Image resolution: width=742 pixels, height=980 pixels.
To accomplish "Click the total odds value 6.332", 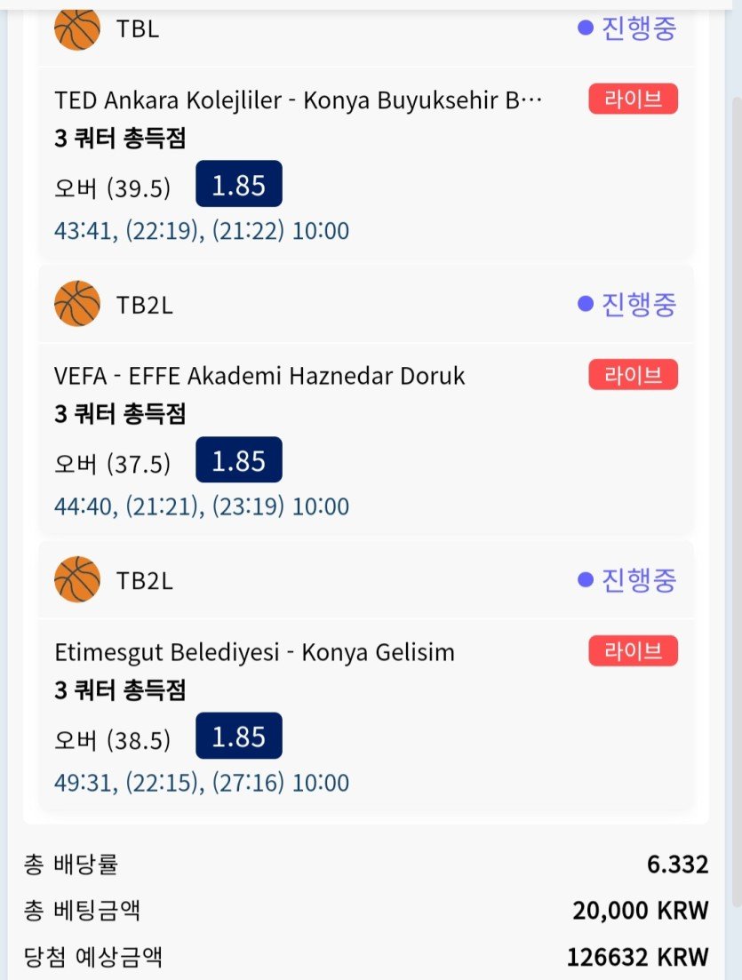I will click(677, 864).
